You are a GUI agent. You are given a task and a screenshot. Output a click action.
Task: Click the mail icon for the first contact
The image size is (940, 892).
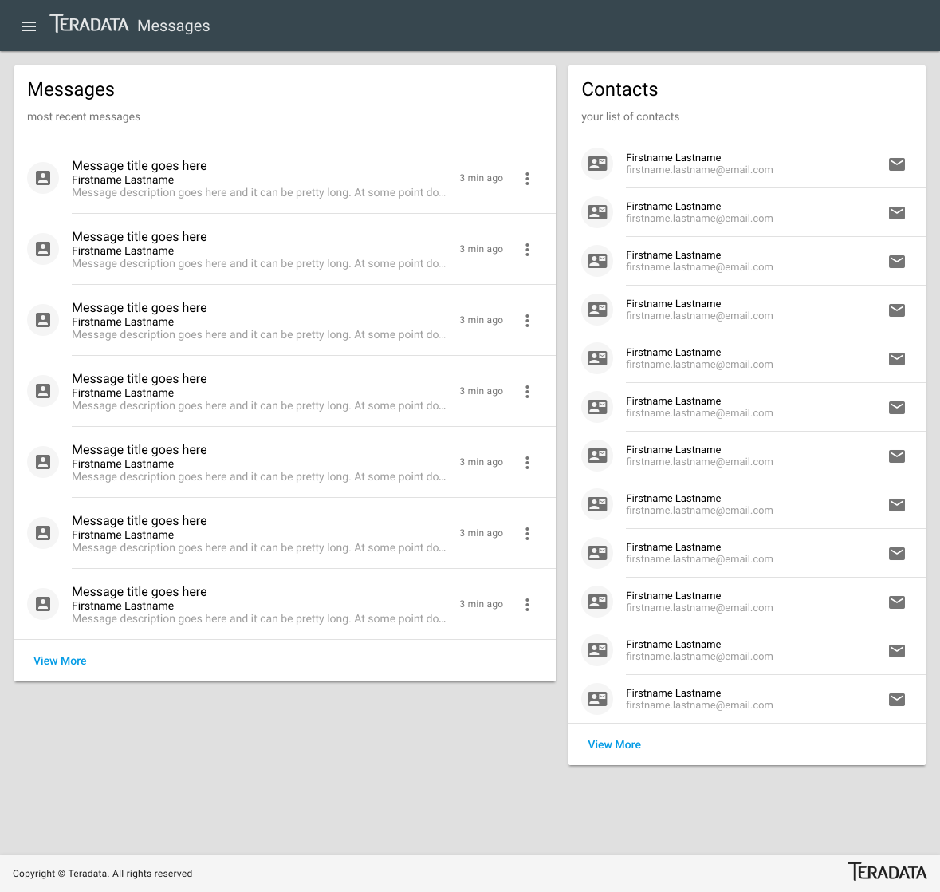896,164
